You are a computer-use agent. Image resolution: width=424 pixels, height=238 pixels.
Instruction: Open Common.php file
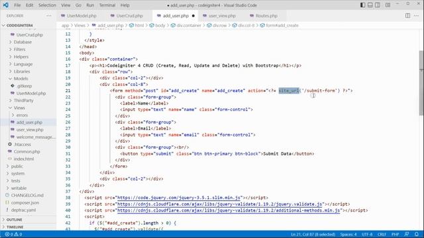point(26,151)
